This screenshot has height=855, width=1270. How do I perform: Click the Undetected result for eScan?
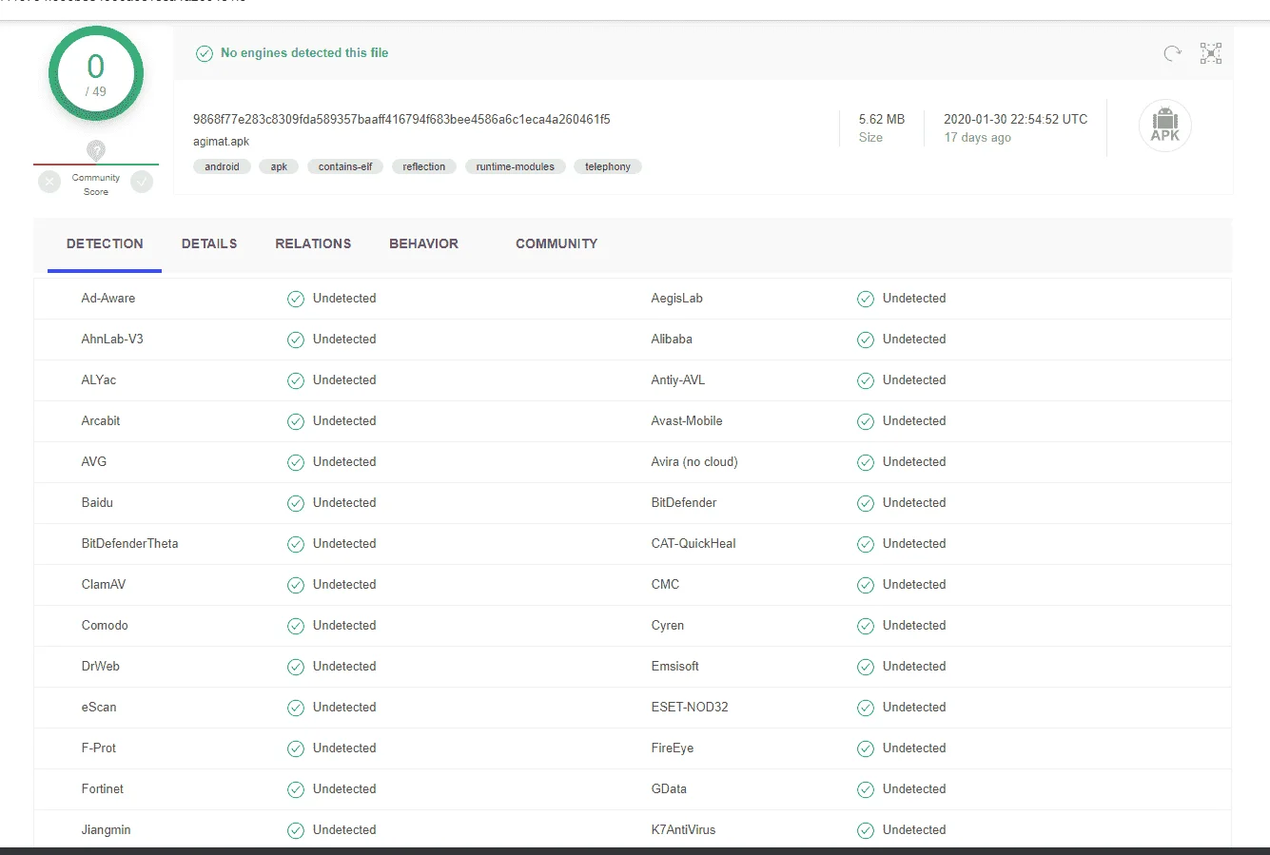click(344, 708)
